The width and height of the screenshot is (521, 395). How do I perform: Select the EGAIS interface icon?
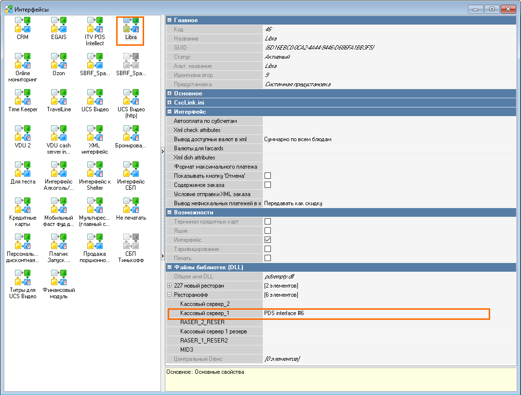(59, 26)
